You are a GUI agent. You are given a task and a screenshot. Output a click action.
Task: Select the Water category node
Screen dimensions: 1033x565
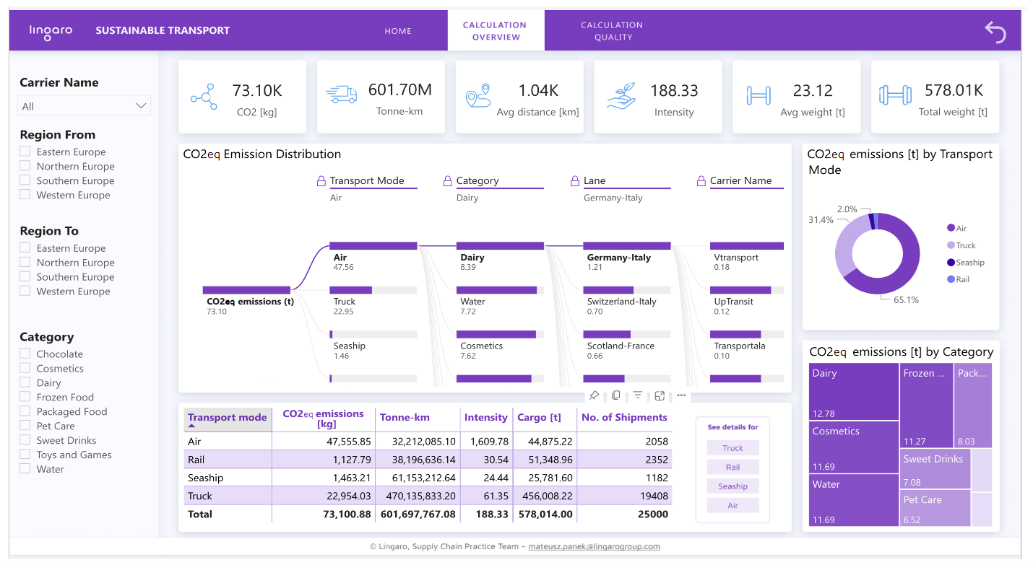click(500, 300)
